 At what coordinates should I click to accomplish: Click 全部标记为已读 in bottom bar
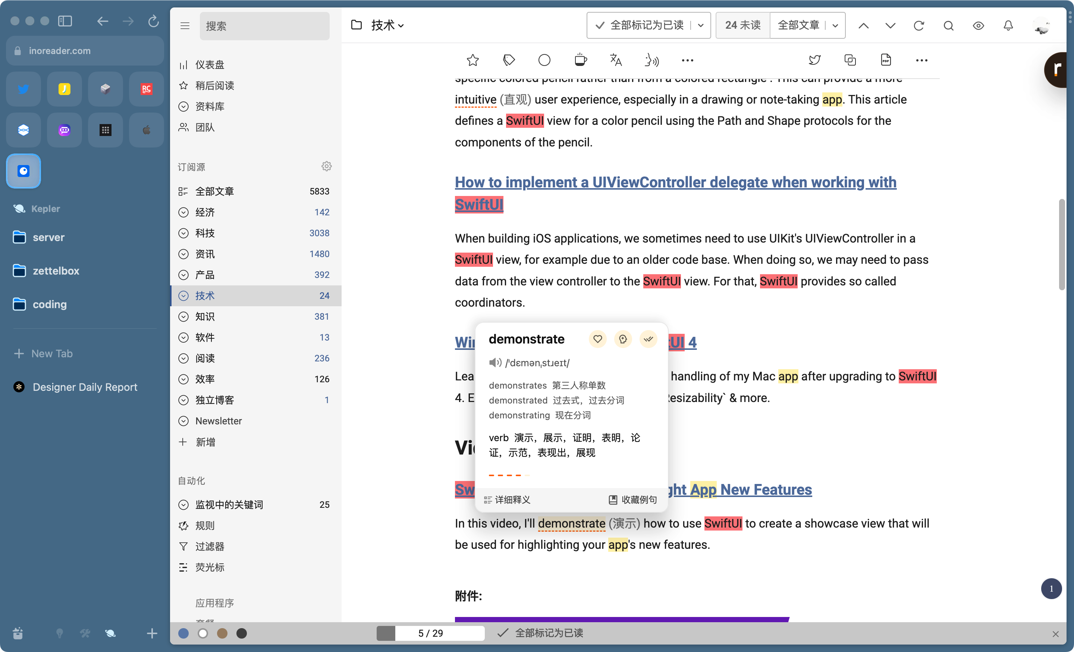(x=540, y=633)
